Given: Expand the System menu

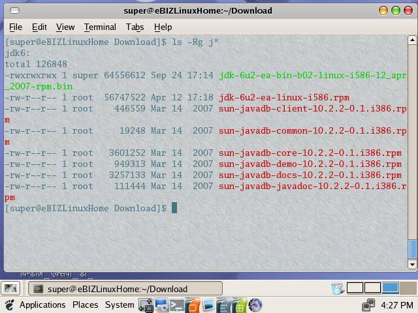Looking at the screenshot, I should click(120, 305).
